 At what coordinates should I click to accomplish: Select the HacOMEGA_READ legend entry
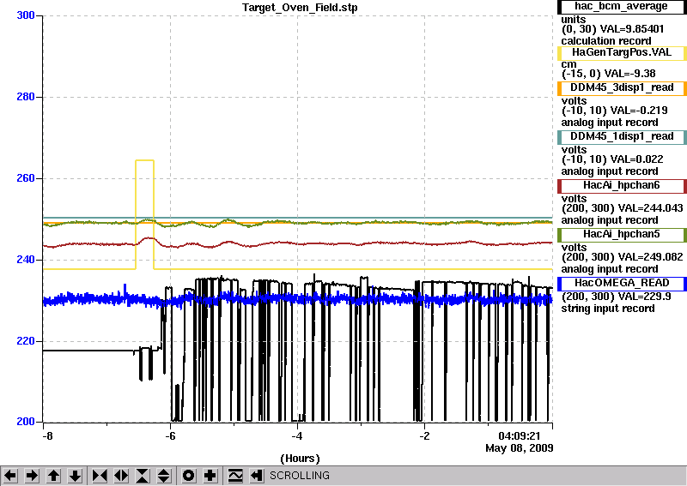click(622, 284)
